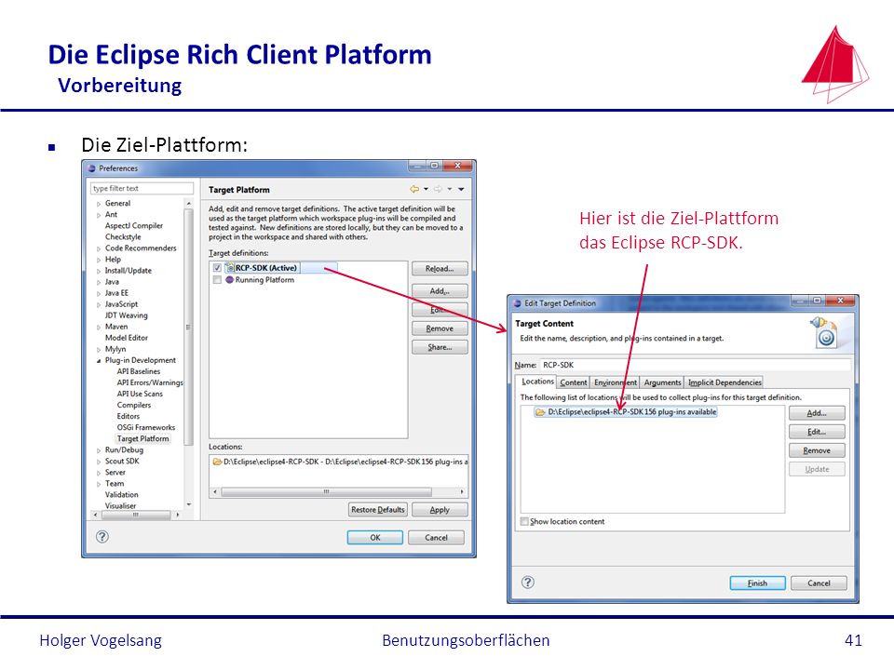This screenshot has height=670, width=894.
Task: Select Target Platform in preferences tree
Action: pos(142,438)
